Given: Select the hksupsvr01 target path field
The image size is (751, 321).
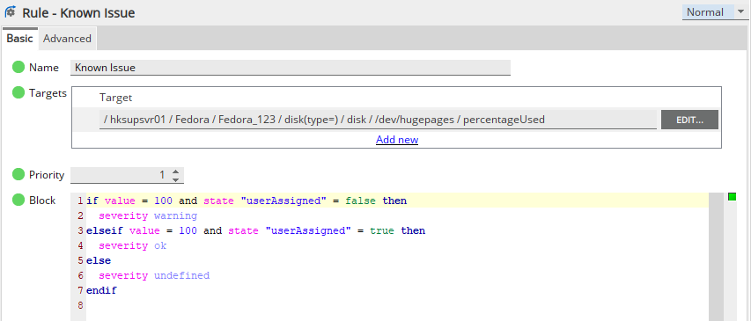Looking at the screenshot, I should 378,120.
